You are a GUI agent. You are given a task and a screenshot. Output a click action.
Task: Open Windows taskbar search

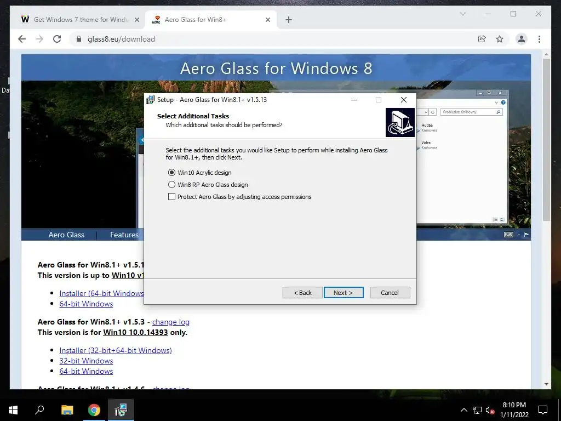pos(39,410)
